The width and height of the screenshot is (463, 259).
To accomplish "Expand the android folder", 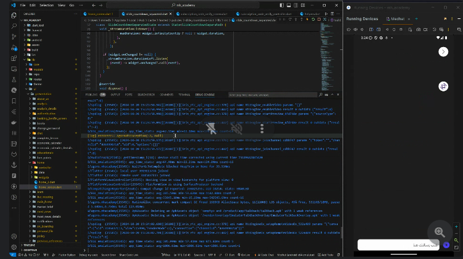I will [x=36, y=40].
